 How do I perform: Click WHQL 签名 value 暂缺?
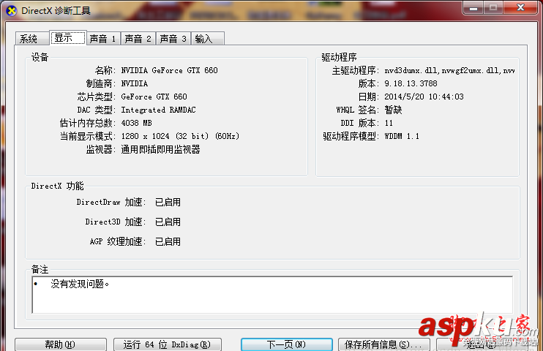(x=393, y=110)
